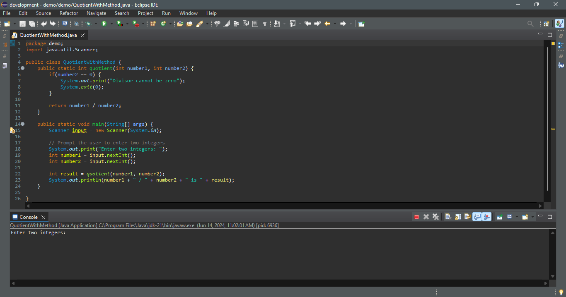
Task: Start debugging with the bug icon
Action: point(88,24)
